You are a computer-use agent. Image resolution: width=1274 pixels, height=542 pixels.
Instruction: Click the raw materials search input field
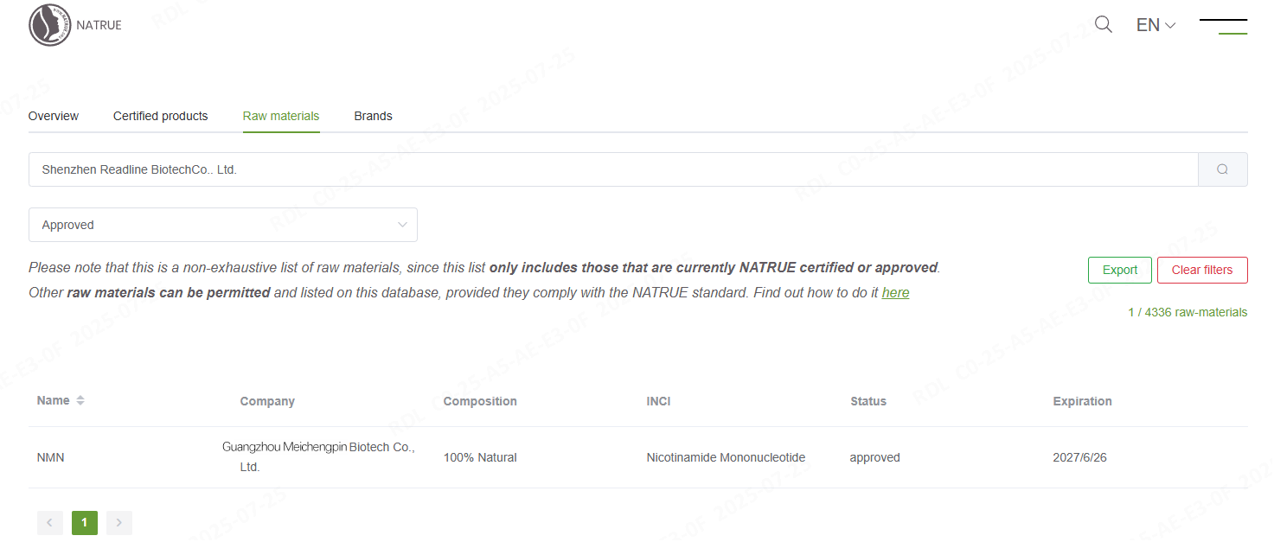coord(613,169)
